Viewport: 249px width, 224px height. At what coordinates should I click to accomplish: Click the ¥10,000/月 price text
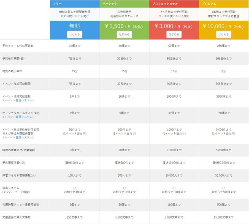(x=223, y=26)
